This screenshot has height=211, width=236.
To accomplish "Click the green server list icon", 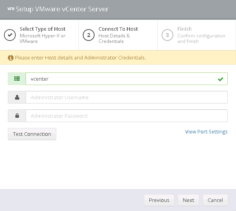I will point(17,79).
